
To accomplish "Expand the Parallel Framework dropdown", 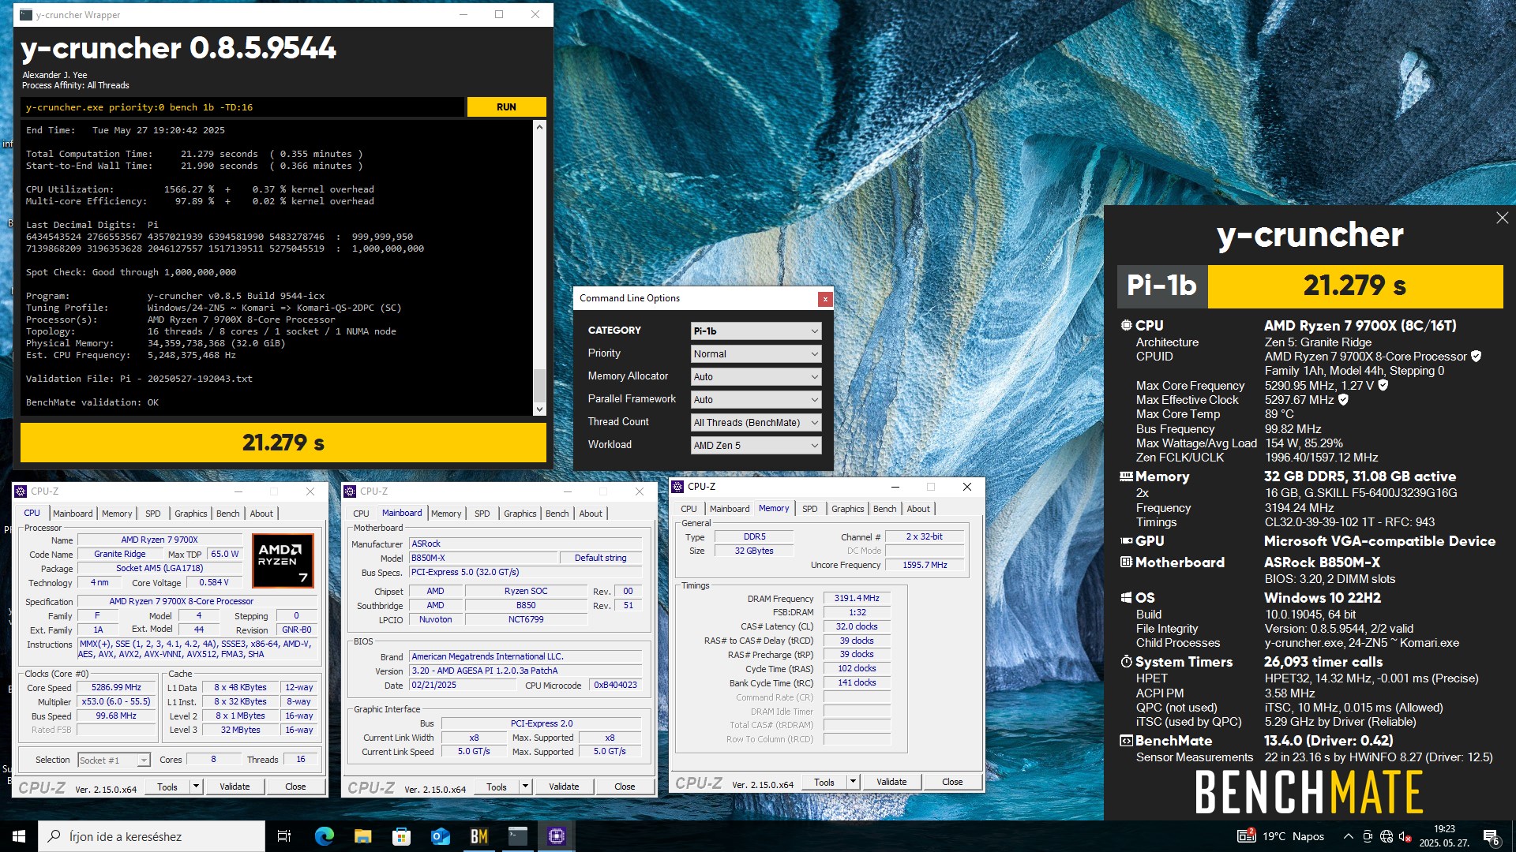I will [x=756, y=400].
